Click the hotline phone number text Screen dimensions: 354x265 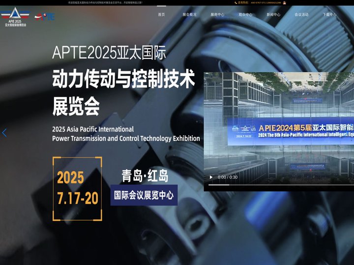pos(266,3)
